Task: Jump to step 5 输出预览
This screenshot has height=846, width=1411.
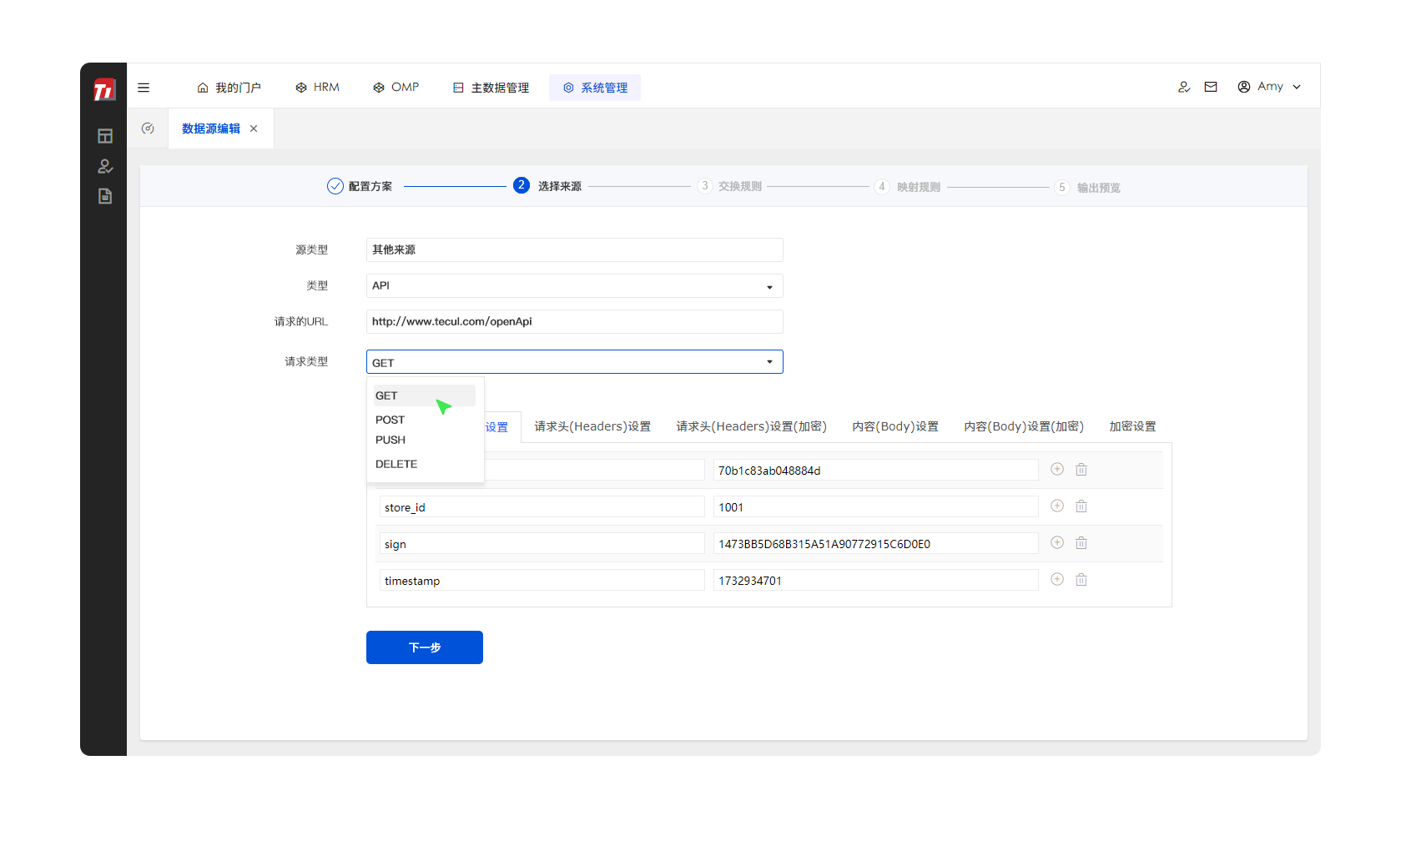Action: pos(1087,188)
